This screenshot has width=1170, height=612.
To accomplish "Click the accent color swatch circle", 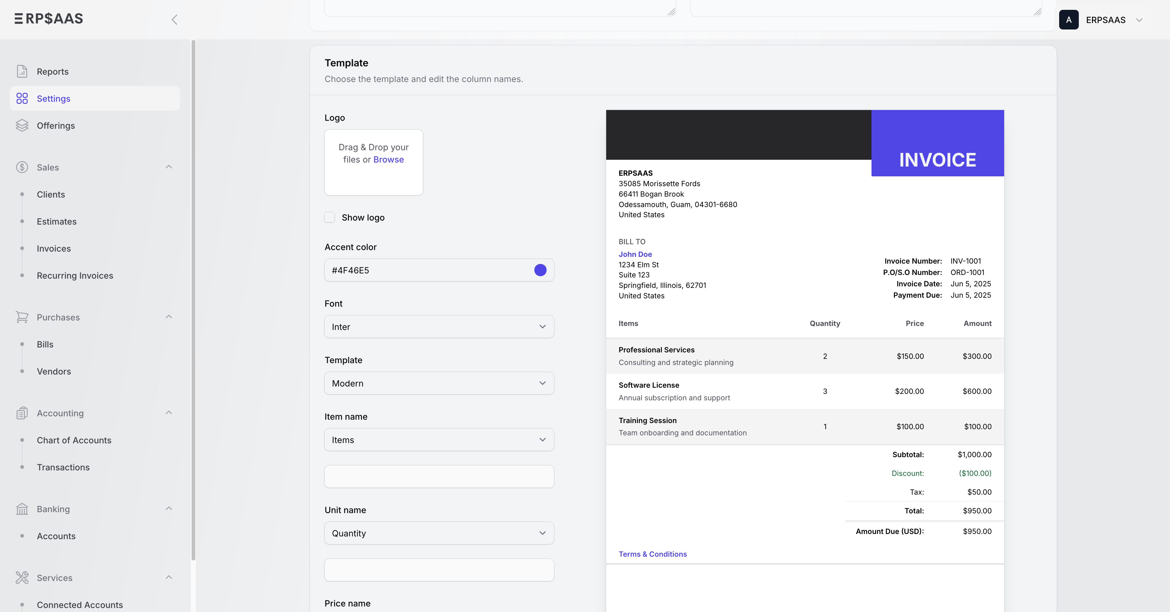I will pyautogui.click(x=540, y=270).
